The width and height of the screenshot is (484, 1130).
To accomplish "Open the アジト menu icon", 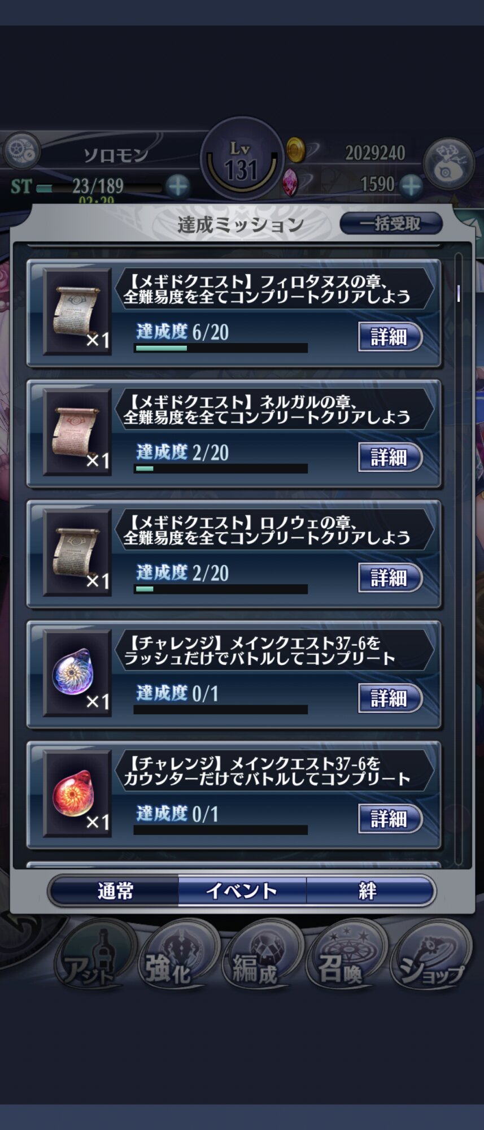I will [93, 956].
